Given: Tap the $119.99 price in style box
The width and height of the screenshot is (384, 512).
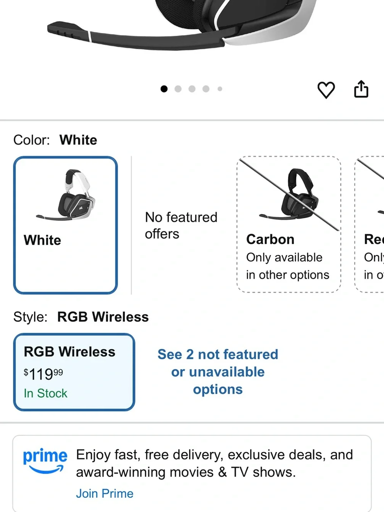Looking at the screenshot, I should (x=43, y=374).
